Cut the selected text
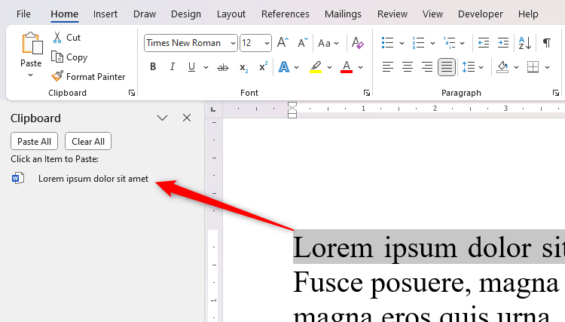The width and height of the screenshot is (565, 322). (x=67, y=38)
